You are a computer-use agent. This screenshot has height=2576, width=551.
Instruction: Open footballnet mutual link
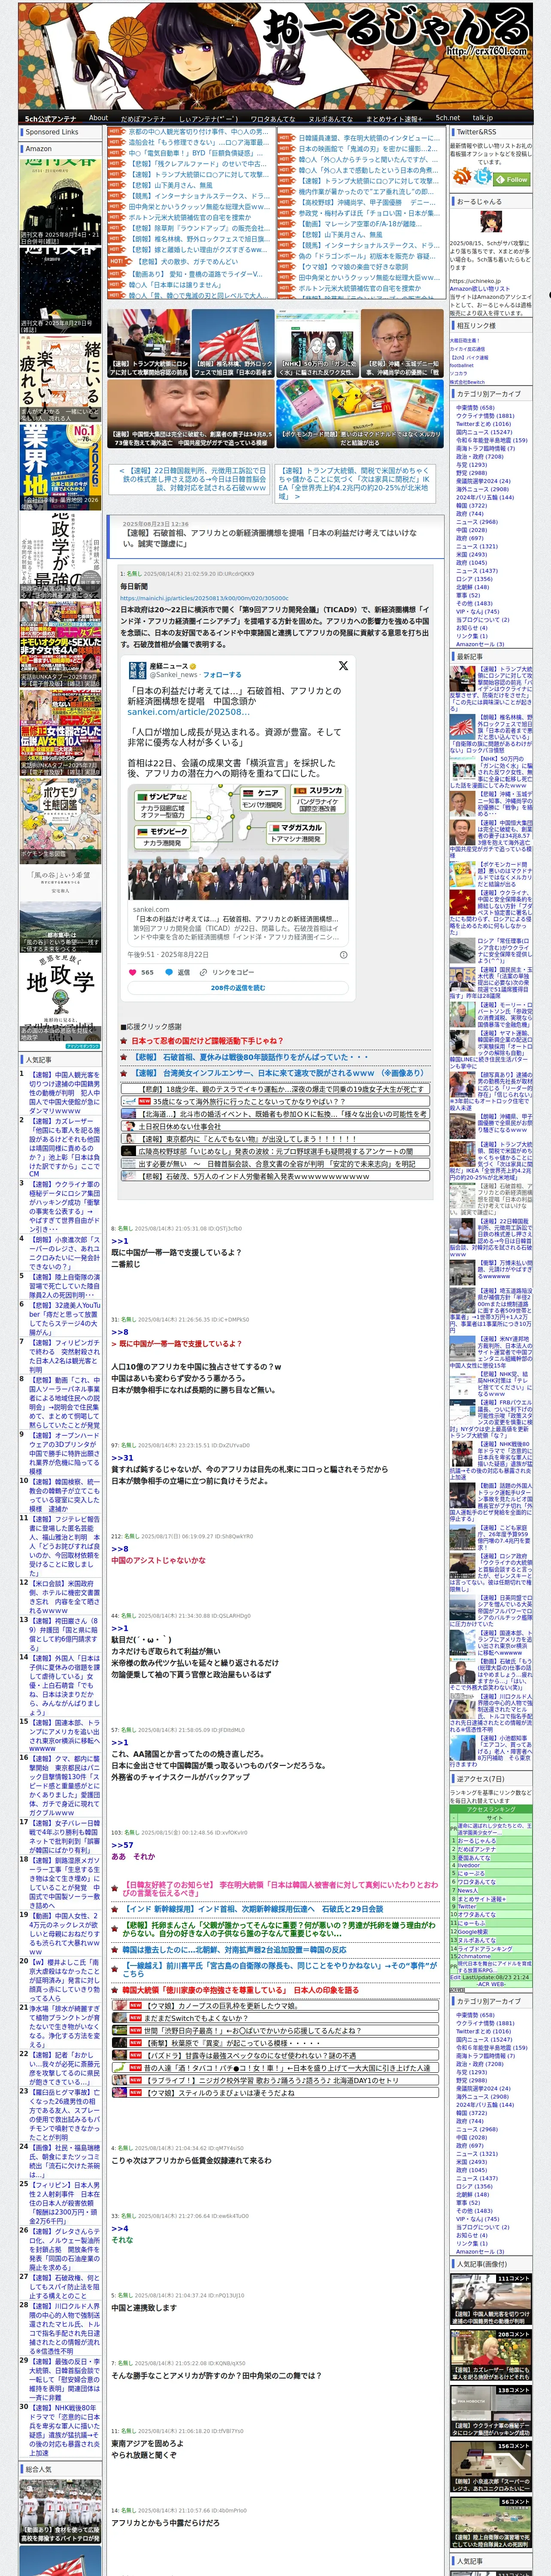(x=462, y=366)
